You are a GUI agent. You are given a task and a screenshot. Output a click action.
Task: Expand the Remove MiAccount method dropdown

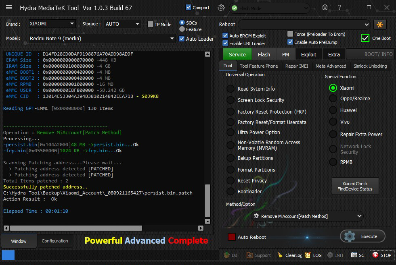click(x=360, y=216)
